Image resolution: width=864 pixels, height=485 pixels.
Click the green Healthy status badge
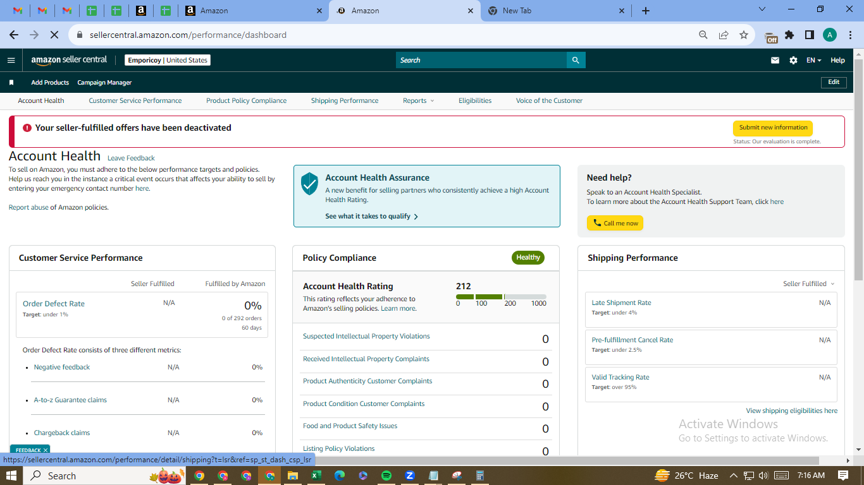point(528,258)
